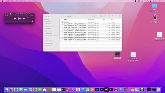This screenshot has width=165, height=93.
Task: Open the View menu
Action: pyautogui.click(x=25, y=1)
